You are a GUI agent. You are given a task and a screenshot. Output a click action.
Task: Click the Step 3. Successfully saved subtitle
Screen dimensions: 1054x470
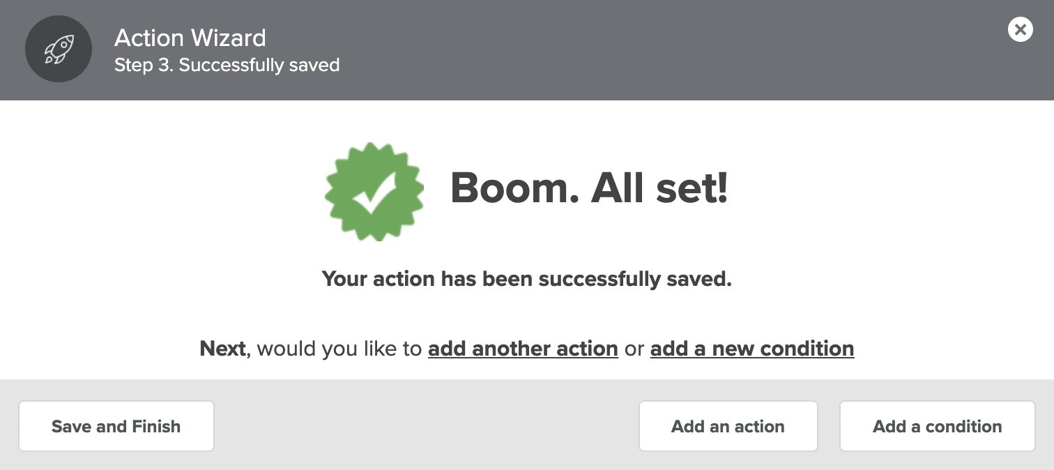(227, 66)
